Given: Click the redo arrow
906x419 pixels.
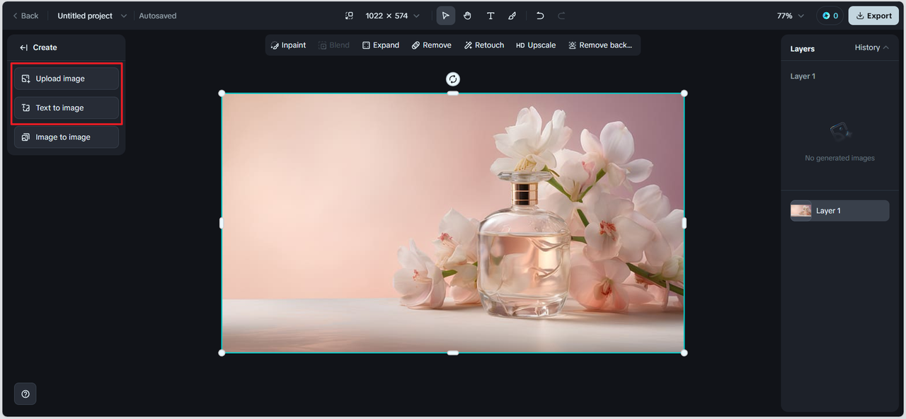Looking at the screenshot, I should tap(561, 16).
